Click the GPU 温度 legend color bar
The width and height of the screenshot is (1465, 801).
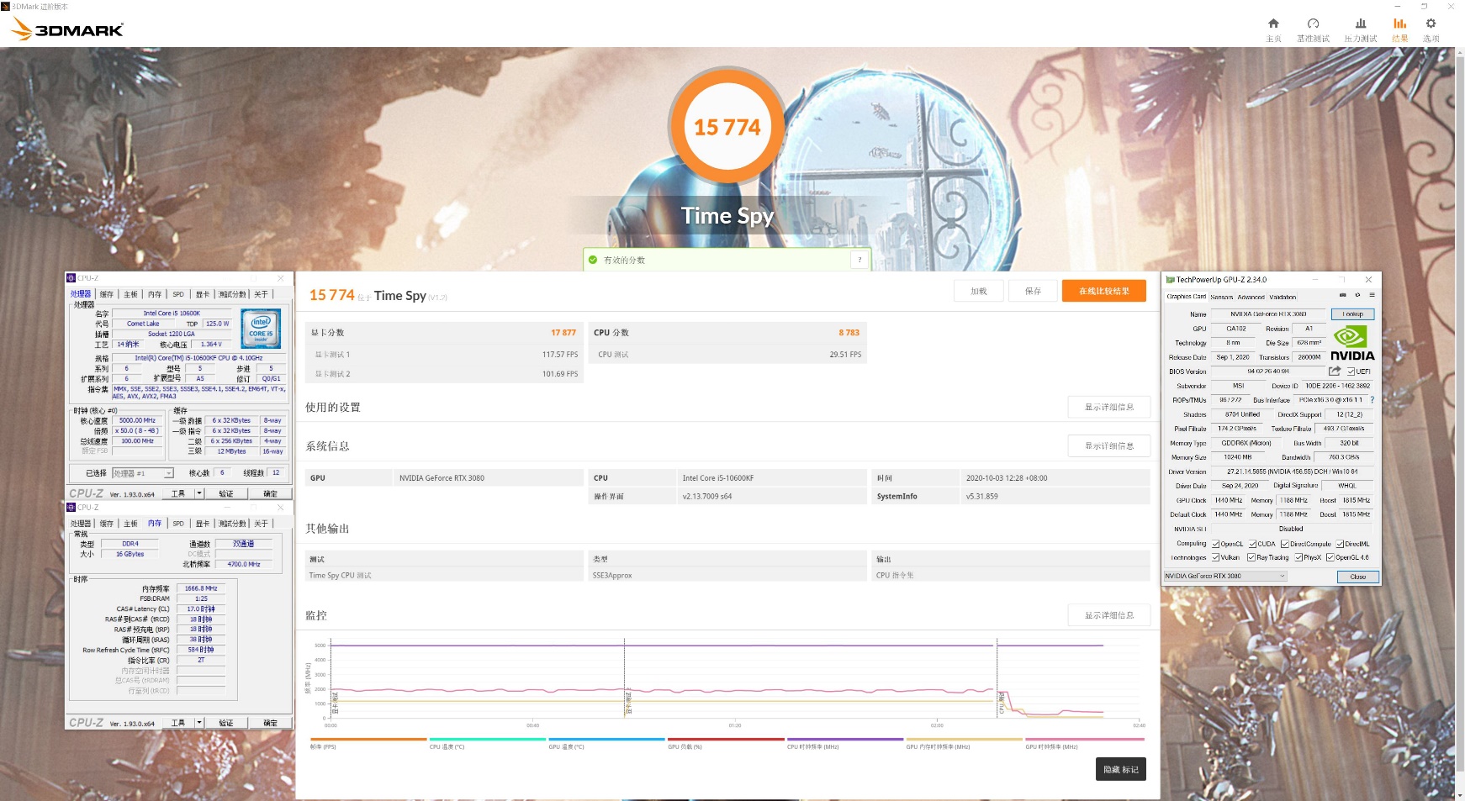(x=606, y=740)
